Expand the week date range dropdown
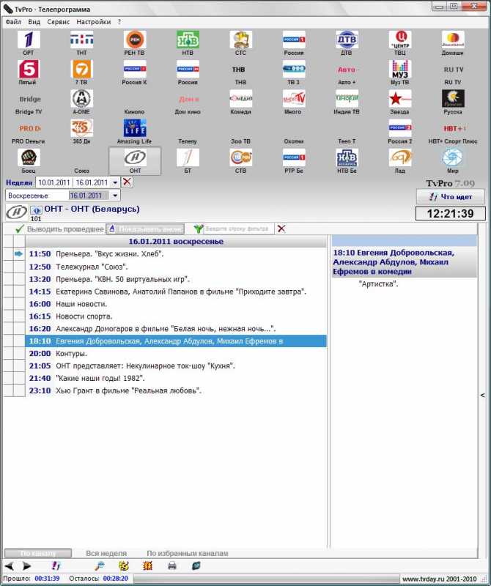The width and height of the screenshot is (491, 586). click(x=115, y=182)
